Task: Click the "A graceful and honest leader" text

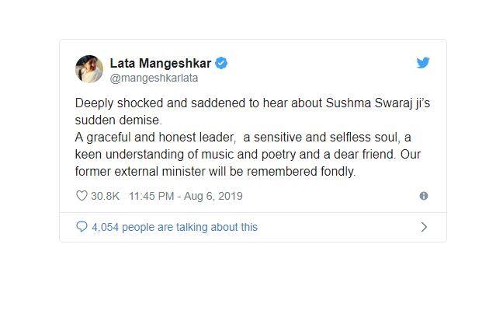Action: (153, 138)
